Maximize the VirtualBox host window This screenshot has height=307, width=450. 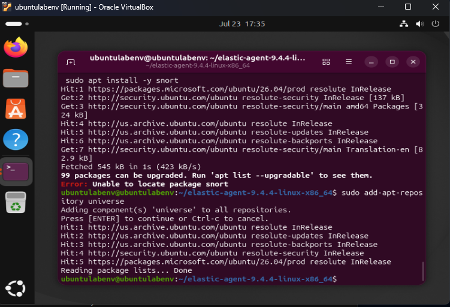click(x=408, y=7)
